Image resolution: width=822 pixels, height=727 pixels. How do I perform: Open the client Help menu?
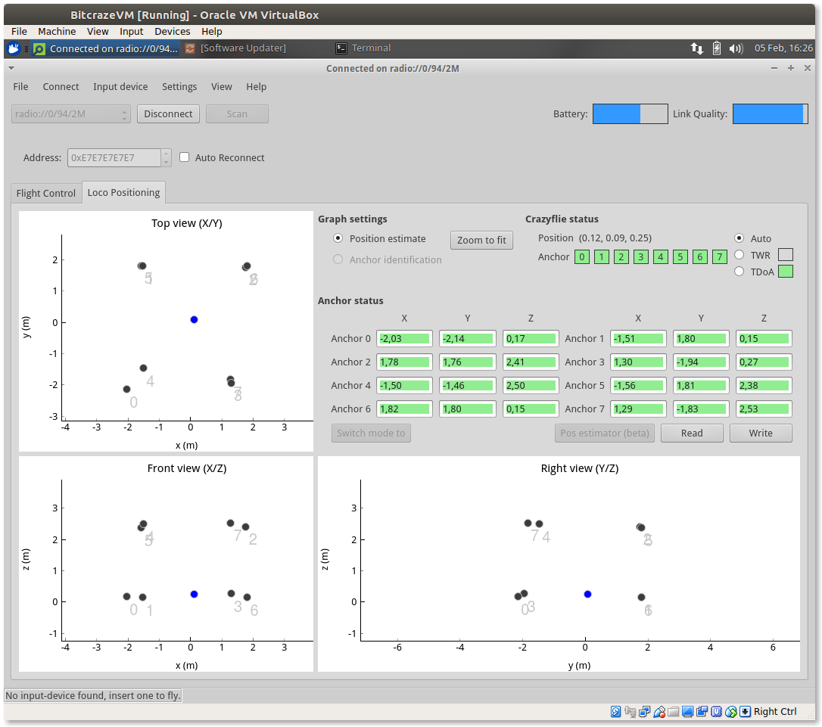[257, 86]
